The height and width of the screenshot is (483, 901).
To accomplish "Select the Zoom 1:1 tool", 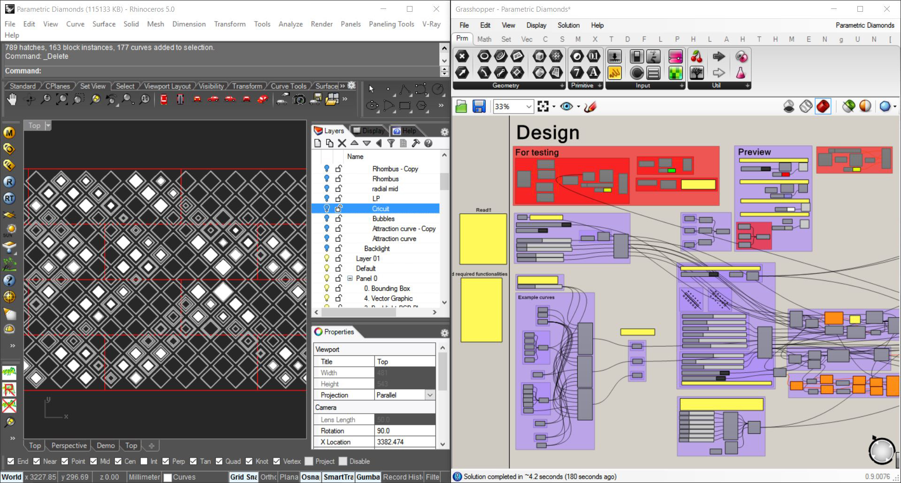I will pos(145,99).
